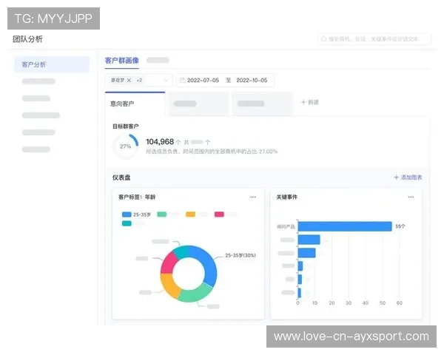This screenshot has height=355, width=444.
Task: Remove the selected member tag with X
Action: 129,80
